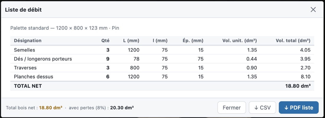Click the L (mm) column header
Screen dimensions: 325x118
(131, 41)
